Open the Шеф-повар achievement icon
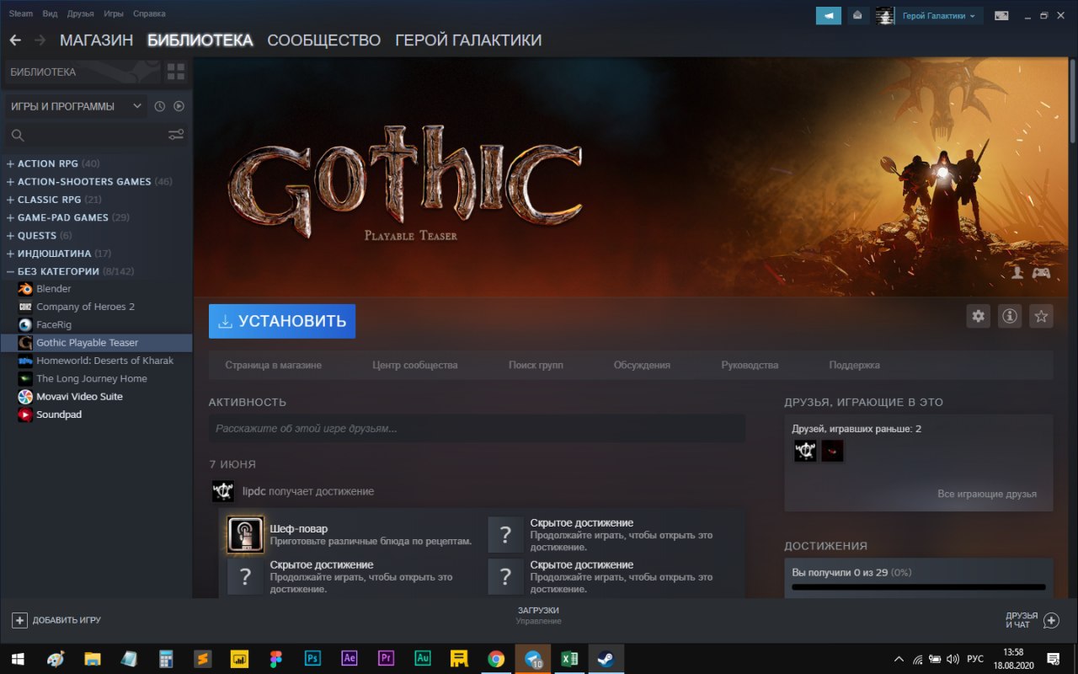Viewport: 1078px width, 674px height. [x=245, y=535]
